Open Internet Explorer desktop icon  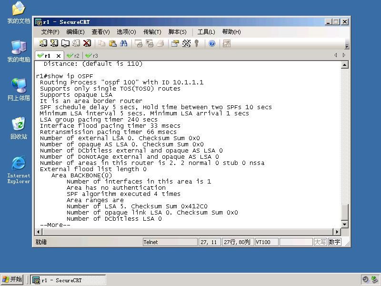click(19, 170)
